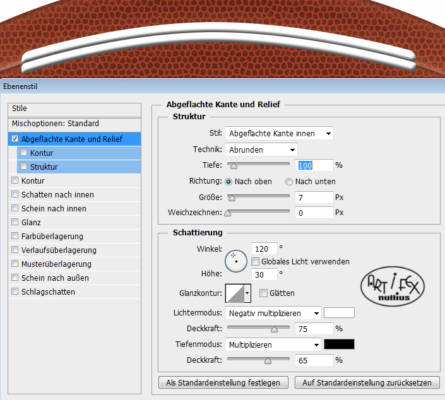This screenshot has height=400, width=445.
Task: Select the Musterüberlagerung label row
Action: coord(74,264)
